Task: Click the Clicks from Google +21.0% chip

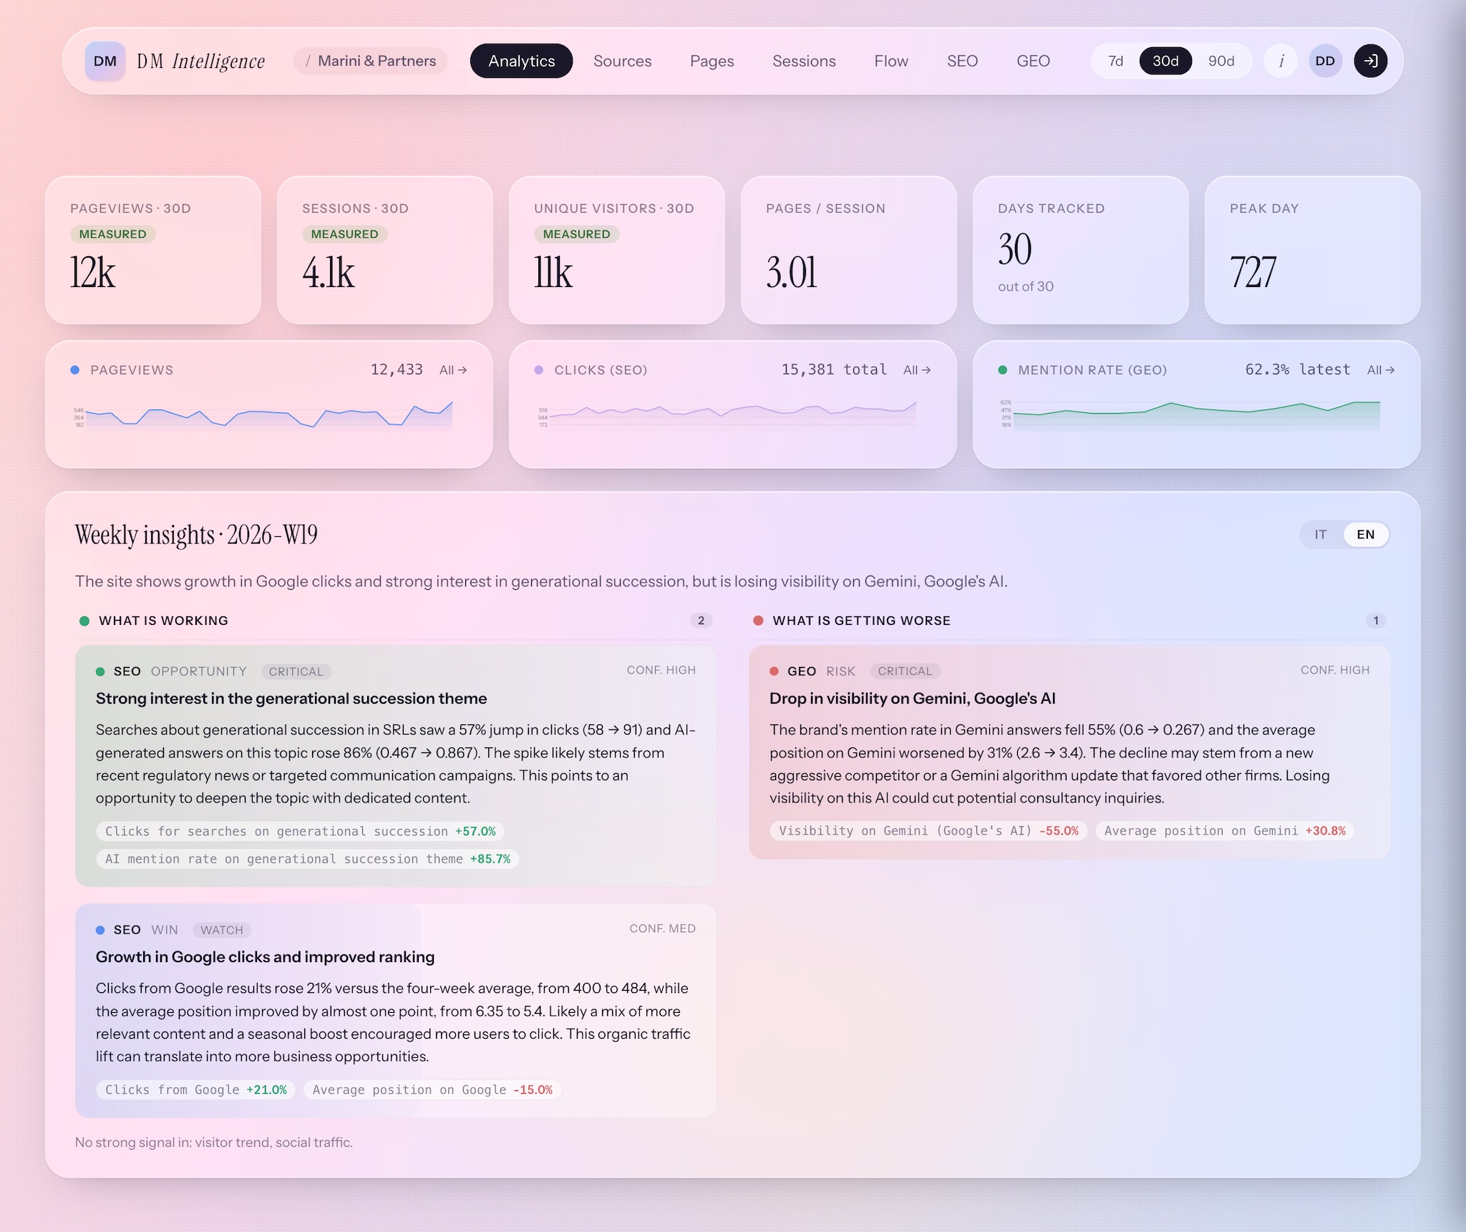Action: pos(196,1090)
